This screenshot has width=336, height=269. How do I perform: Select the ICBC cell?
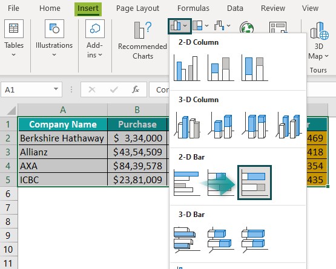point(63,180)
